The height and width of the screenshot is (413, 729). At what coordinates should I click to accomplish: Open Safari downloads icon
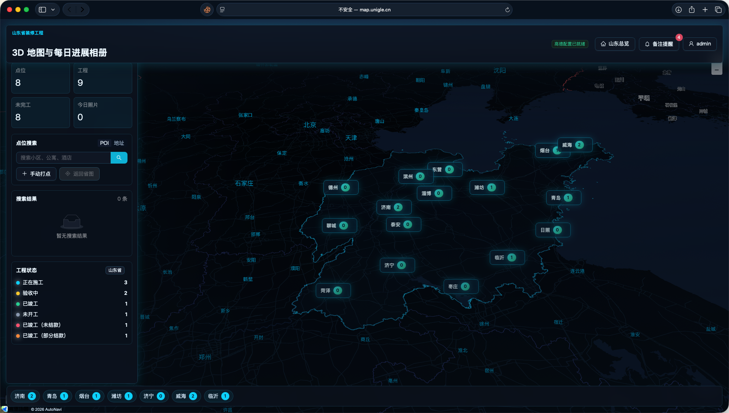click(x=678, y=10)
